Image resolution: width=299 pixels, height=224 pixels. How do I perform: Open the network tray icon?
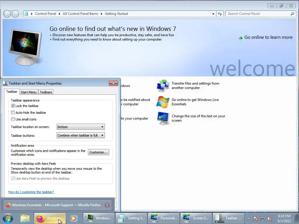(263, 218)
